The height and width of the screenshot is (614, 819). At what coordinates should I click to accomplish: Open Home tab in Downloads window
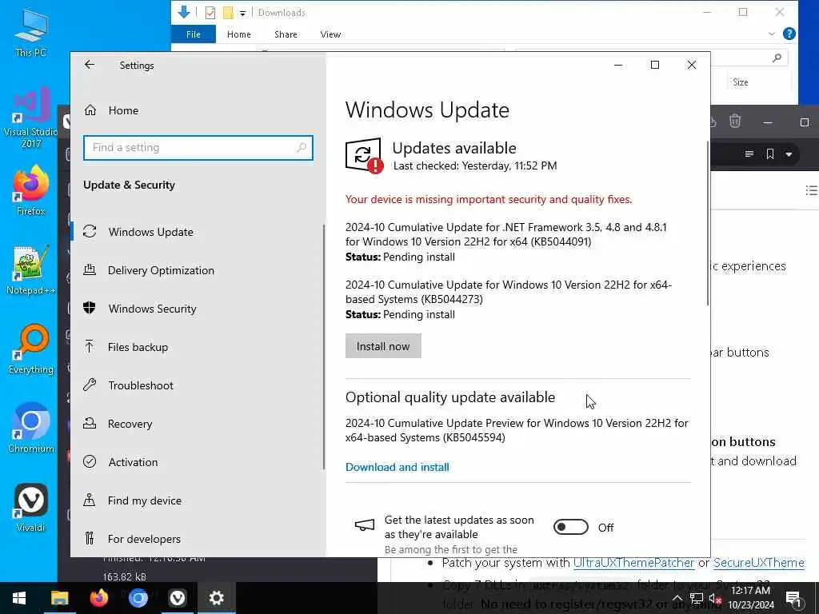tap(238, 34)
